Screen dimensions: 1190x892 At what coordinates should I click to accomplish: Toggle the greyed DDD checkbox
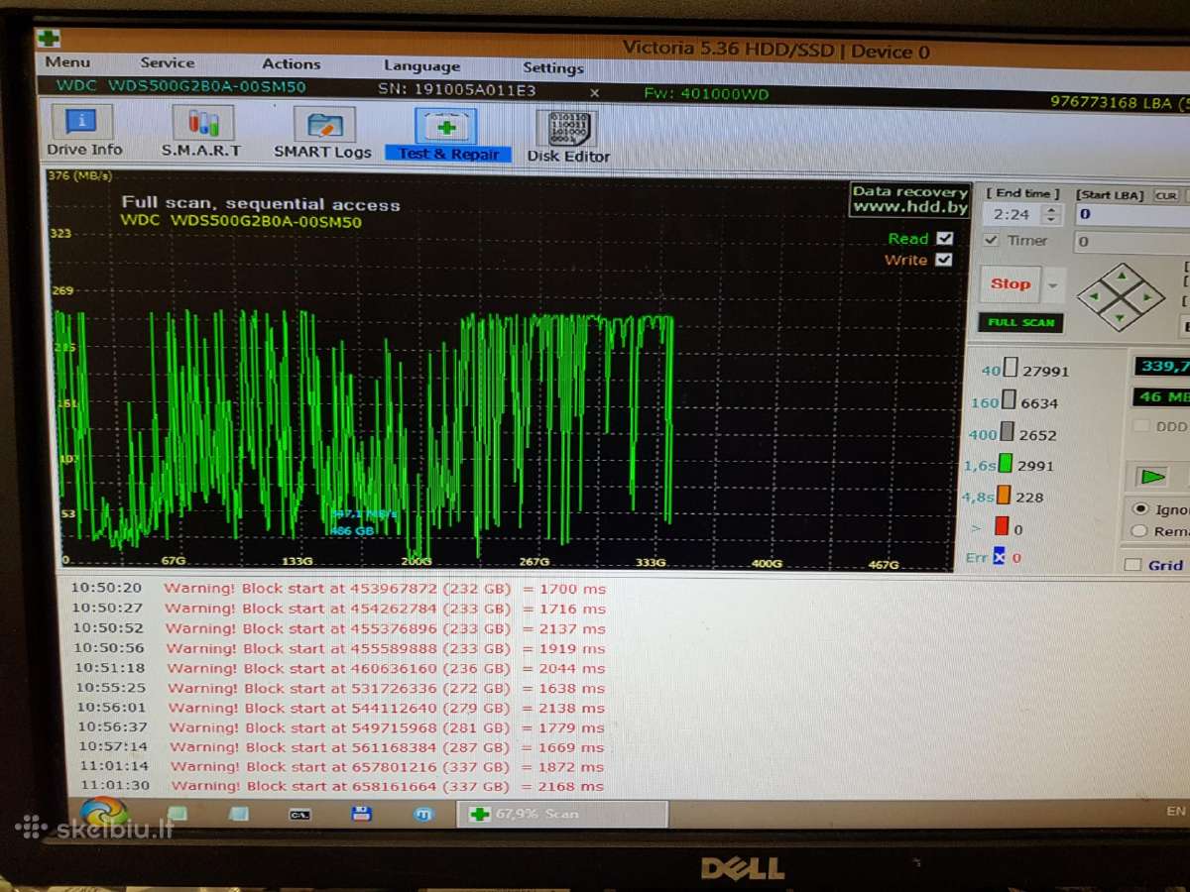pyautogui.click(x=1141, y=426)
